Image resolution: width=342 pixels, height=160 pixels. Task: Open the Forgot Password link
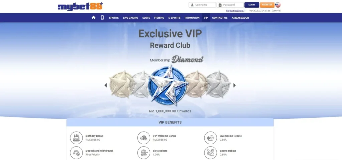coord(235,11)
